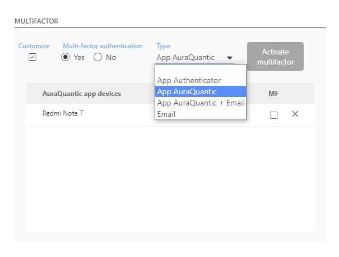Screen dimensions: 339x257
Task: Click the Activate multifactor button
Action: click(275, 57)
